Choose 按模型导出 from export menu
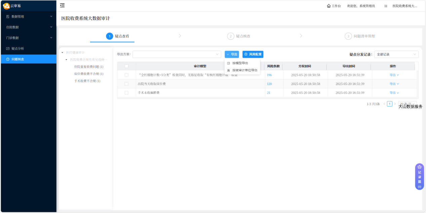 coord(240,63)
